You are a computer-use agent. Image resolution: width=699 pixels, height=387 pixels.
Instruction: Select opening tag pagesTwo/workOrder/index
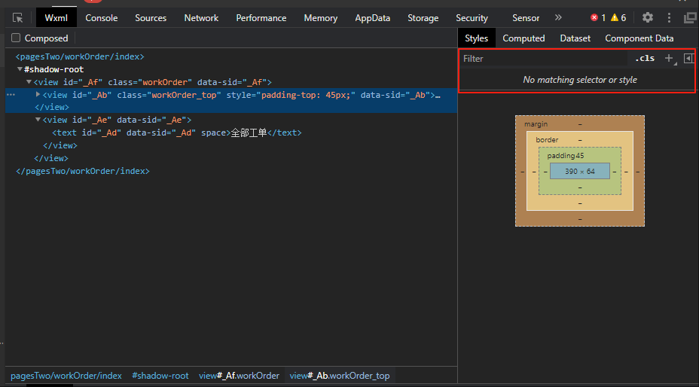point(80,56)
